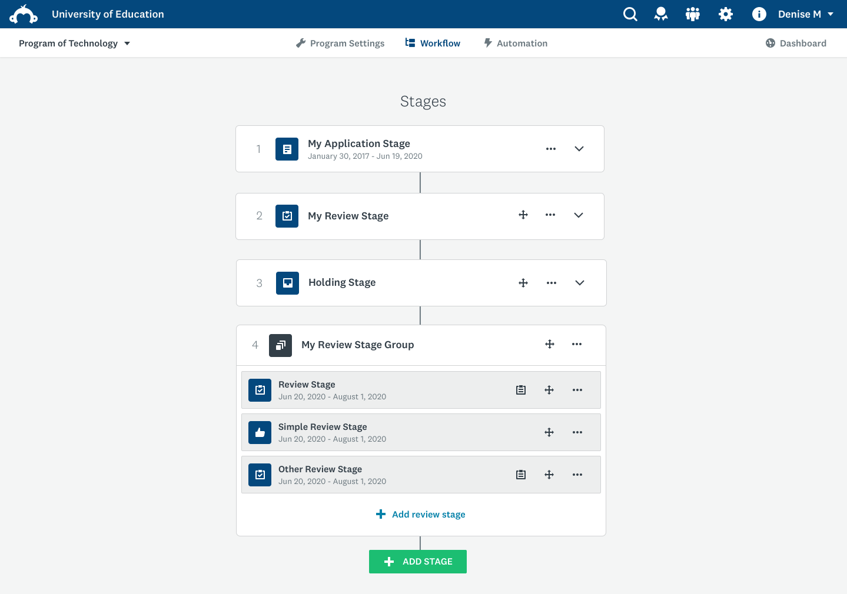Open the more options menu for My Application Stage
The image size is (847, 594).
coord(551,149)
